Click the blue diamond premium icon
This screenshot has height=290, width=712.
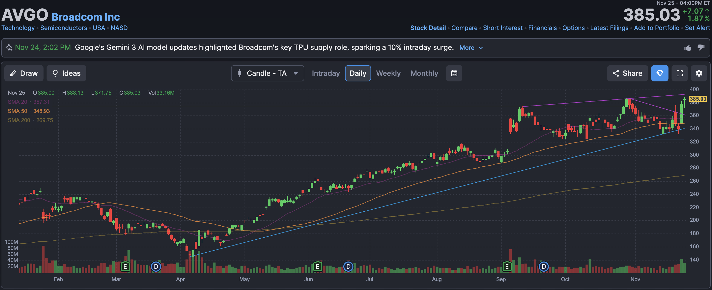tap(660, 73)
